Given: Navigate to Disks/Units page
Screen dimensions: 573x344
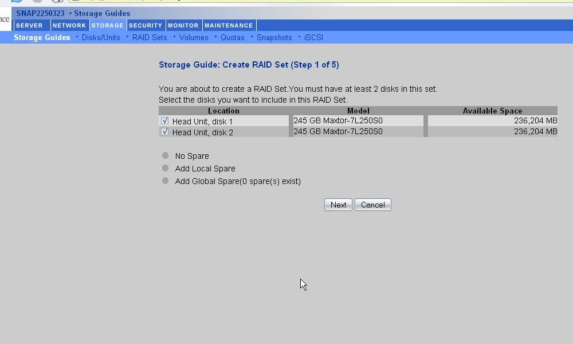Looking at the screenshot, I should 101,37.
